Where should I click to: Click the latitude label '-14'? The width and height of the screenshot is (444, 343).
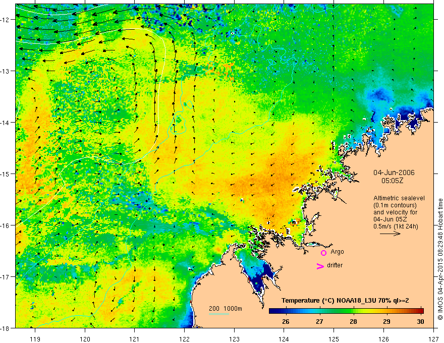[x=6, y=123]
